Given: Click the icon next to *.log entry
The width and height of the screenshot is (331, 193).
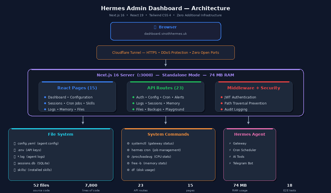Looking at the screenshot, I should tap(15, 157).
